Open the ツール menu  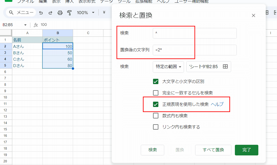(x=124, y=2)
